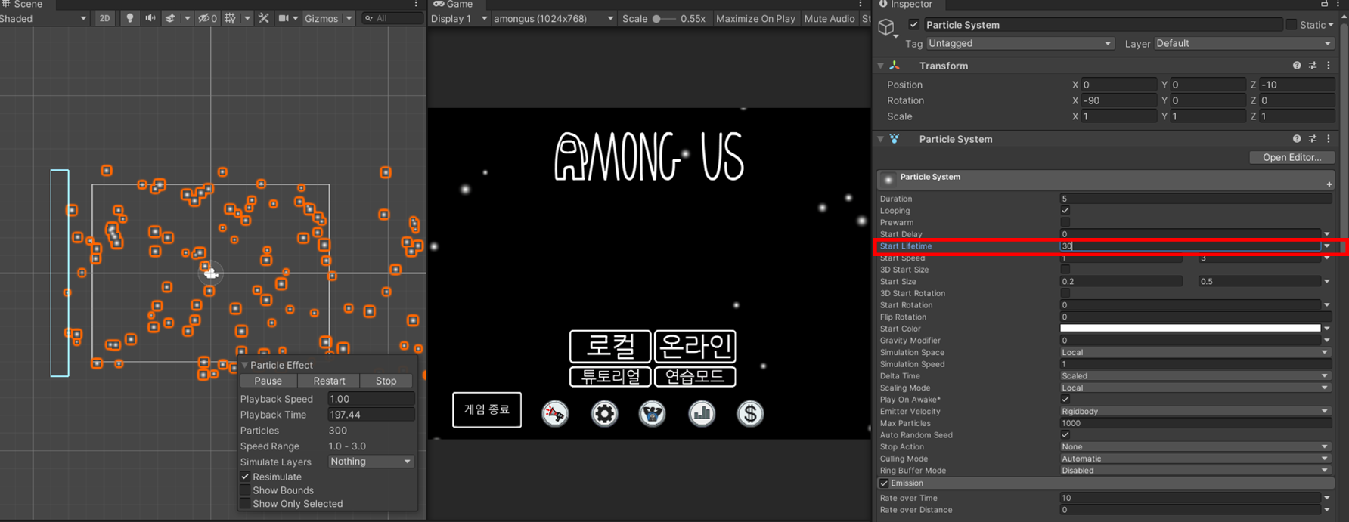
Task: Click the gear settings icon in game
Action: 604,413
